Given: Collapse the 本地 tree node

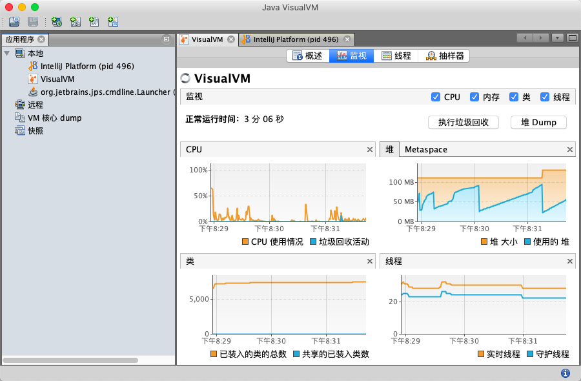Looking at the screenshot, I should coord(7,53).
